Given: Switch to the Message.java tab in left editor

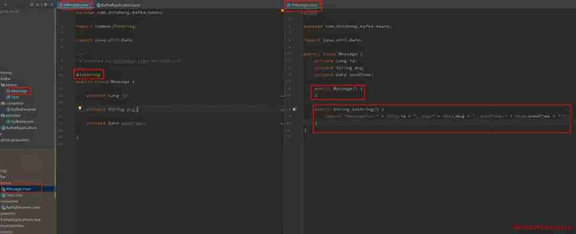Looking at the screenshot, I should 75,6.
